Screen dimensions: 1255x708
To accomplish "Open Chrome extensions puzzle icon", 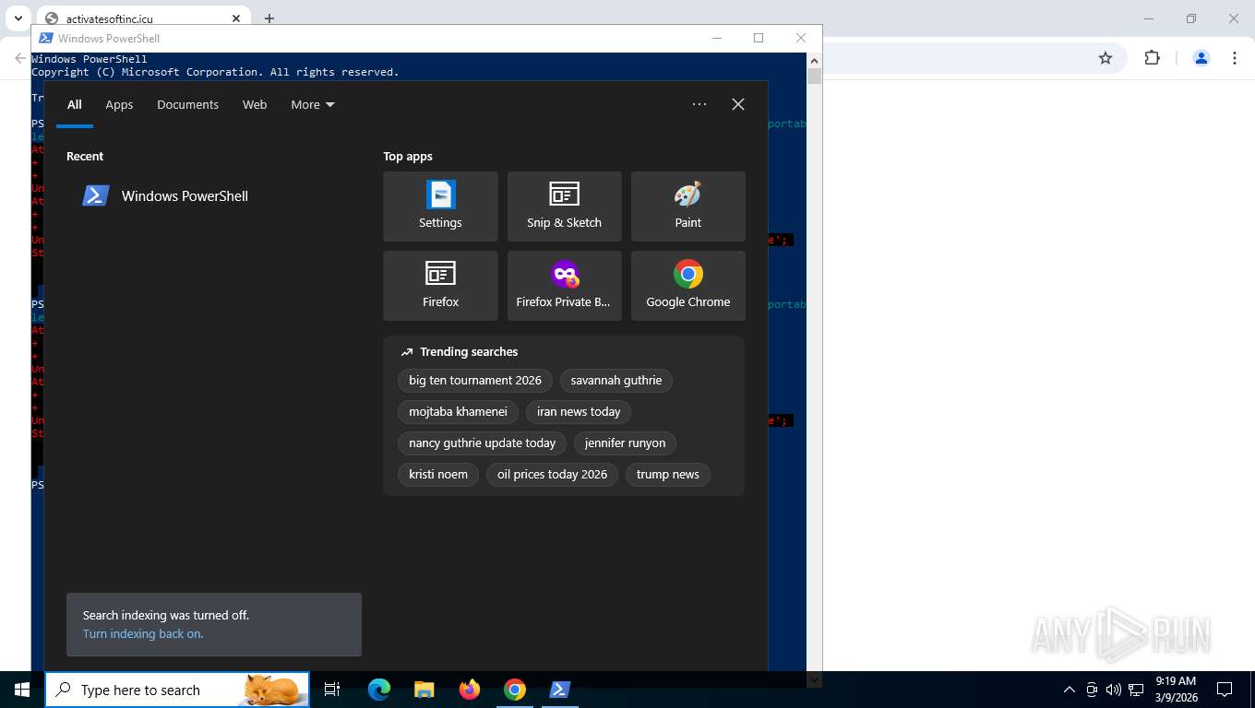I will click(x=1152, y=58).
